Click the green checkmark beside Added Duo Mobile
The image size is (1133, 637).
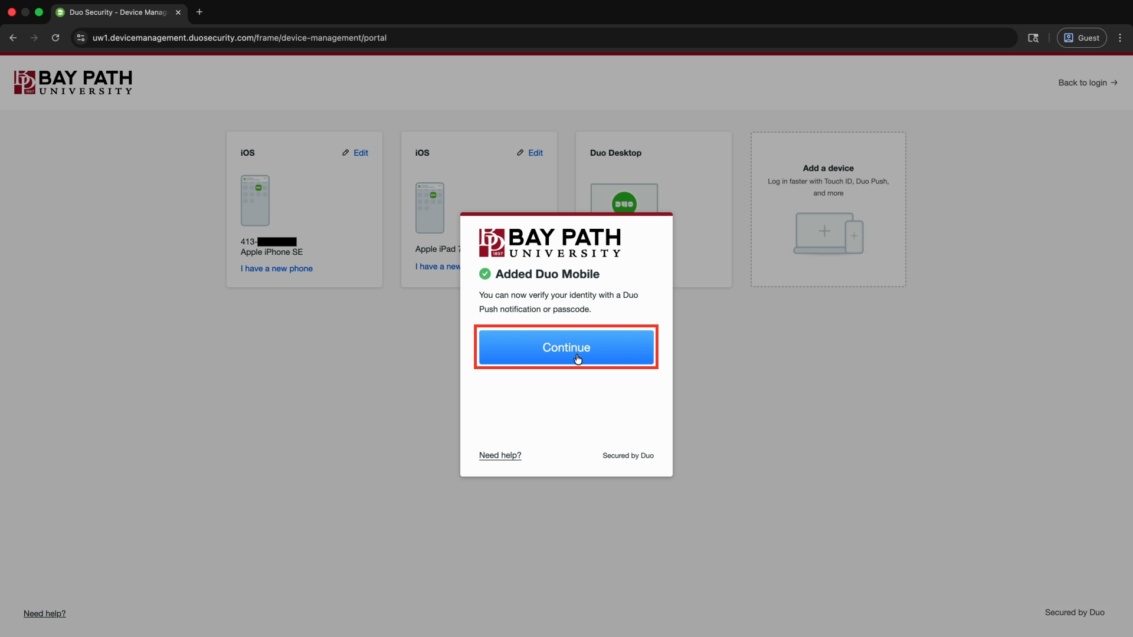[x=485, y=274]
